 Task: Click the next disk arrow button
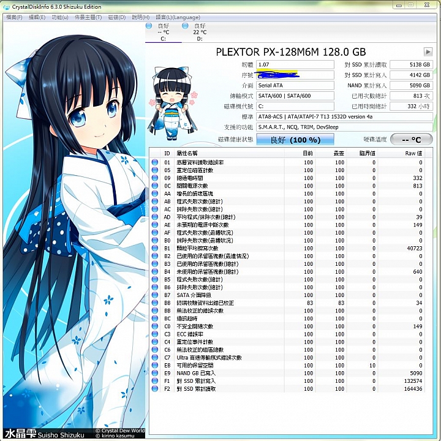pyautogui.click(x=428, y=51)
